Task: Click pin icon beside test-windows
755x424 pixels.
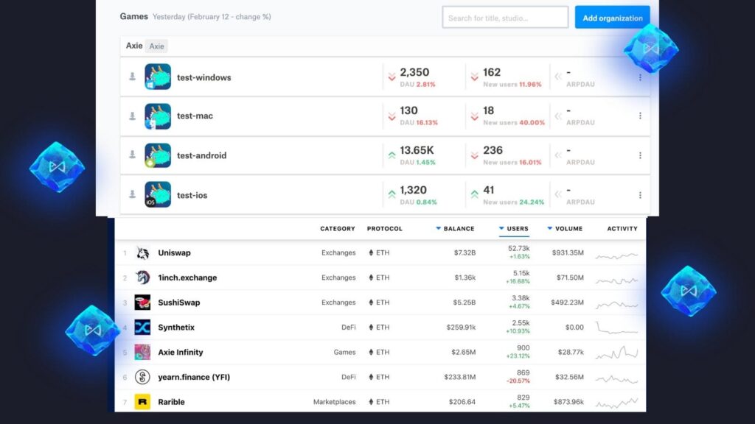Action: 132,77
